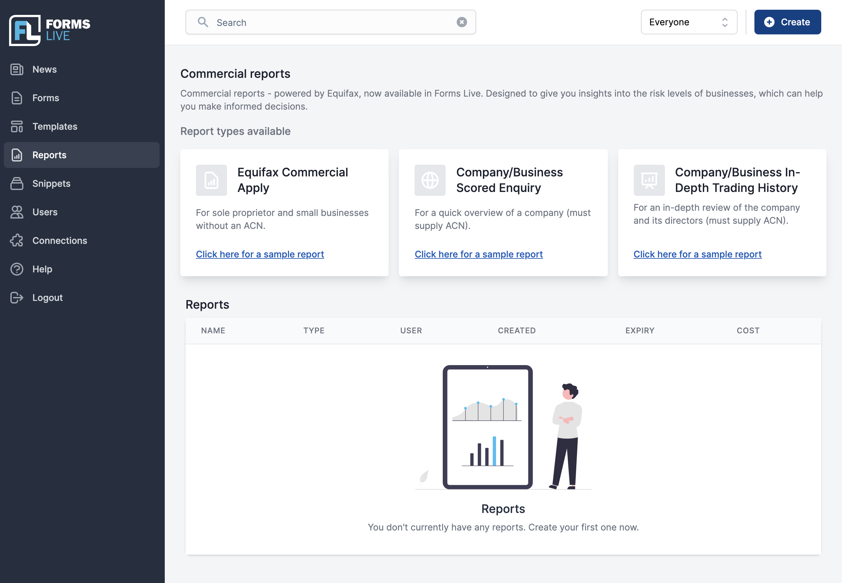Screen dimensions: 842x583
Task: Open the Templates section
Action: click(82, 126)
